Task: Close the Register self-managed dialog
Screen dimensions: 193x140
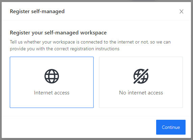Action: click(x=181, y=11)
